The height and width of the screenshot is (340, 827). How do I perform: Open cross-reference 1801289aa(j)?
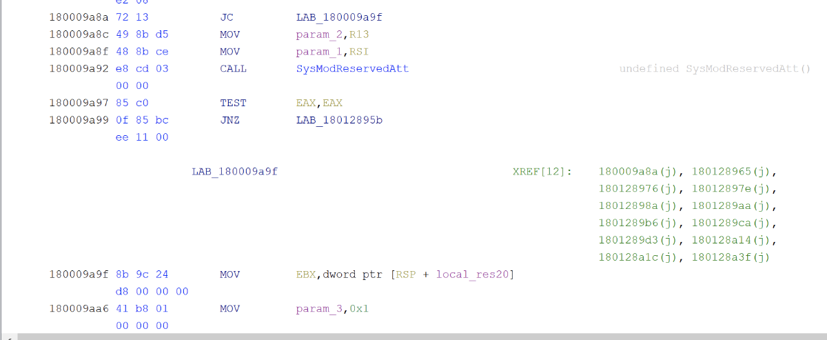735,206
